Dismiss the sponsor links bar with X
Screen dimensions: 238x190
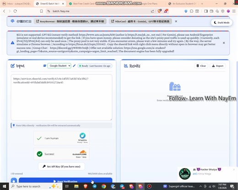tap(176, 22)
